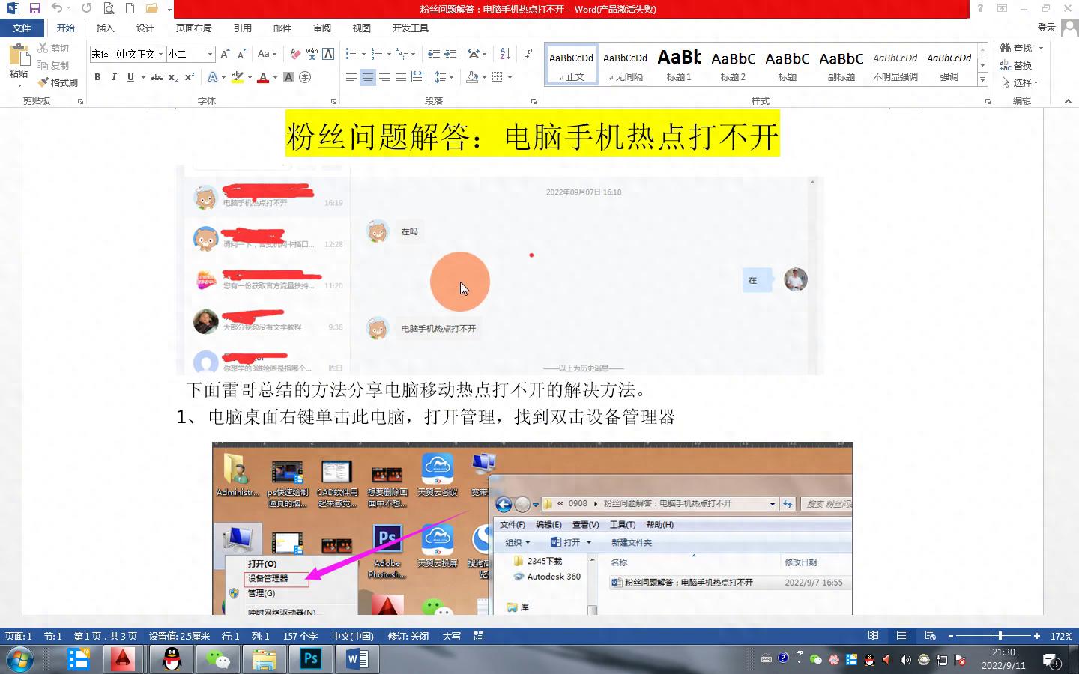Click the Clear Formatting eraser icon
Viewport: 1079px width, 674px height.
[x=295, y=54]
